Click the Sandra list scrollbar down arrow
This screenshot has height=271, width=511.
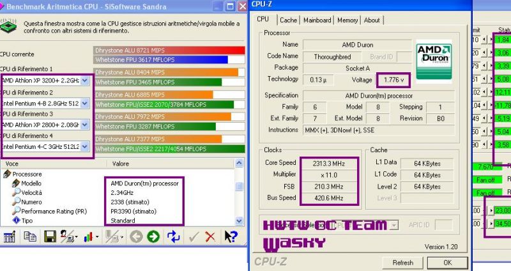239,221
